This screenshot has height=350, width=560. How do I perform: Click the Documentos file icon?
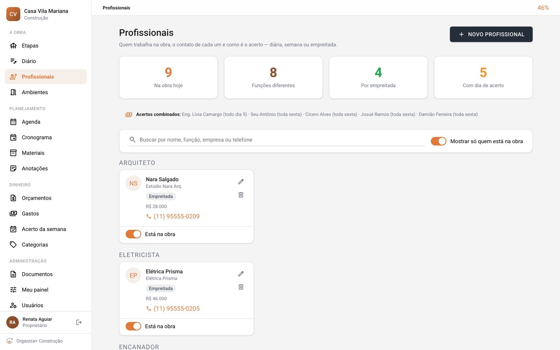point(13,274)
